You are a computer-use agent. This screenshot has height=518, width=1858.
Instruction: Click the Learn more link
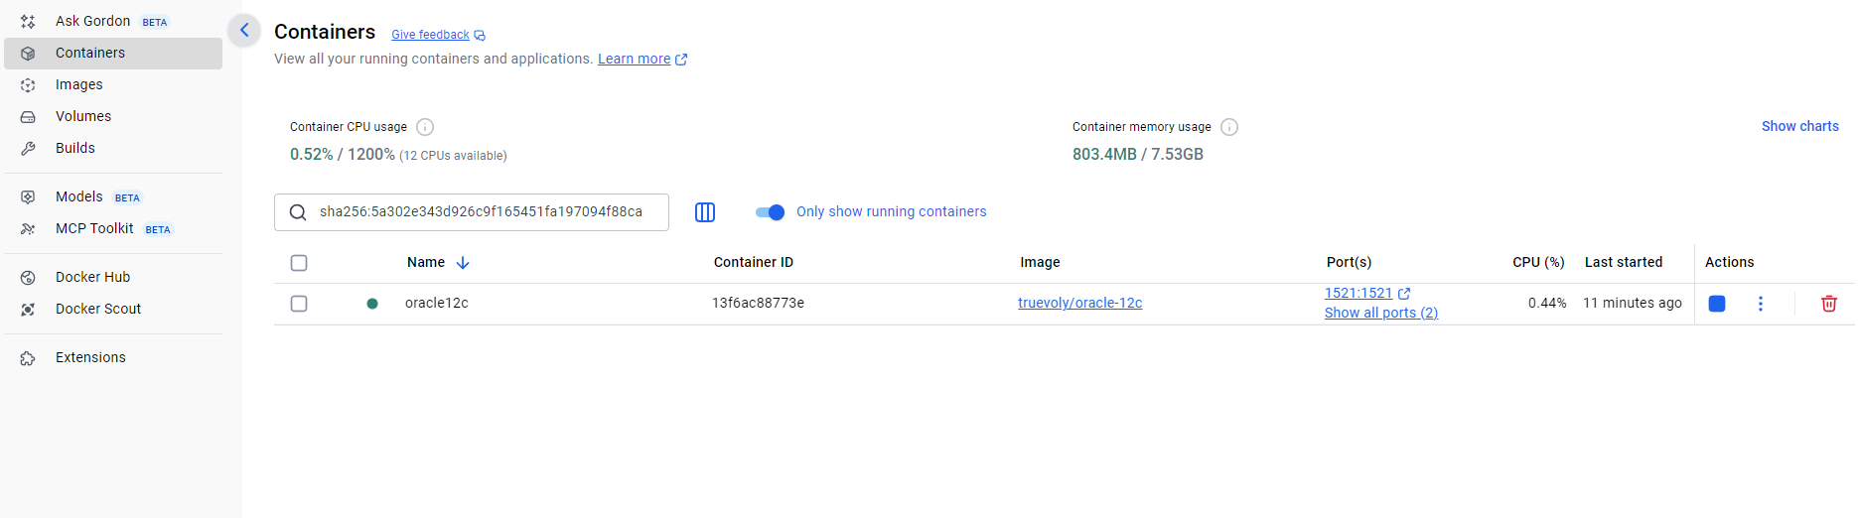coord(634,60)
